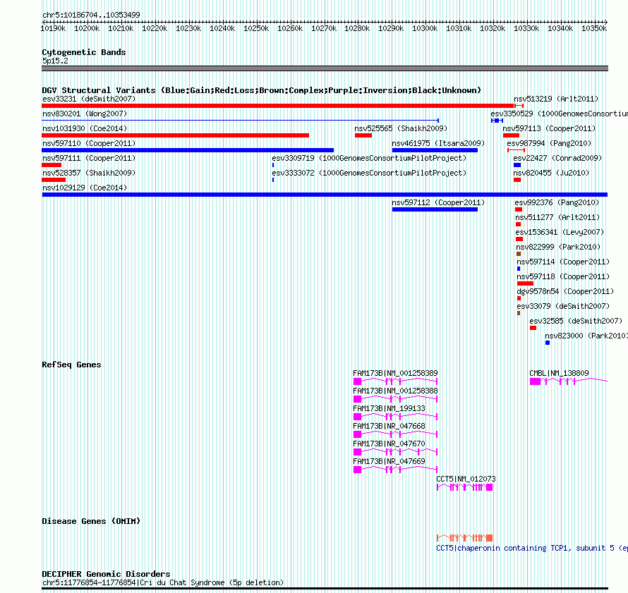Screen dimensions: 628x593
Task: Click the thin blue nsv830201 (Wong2007) gain line
Action: pos(241,121)
